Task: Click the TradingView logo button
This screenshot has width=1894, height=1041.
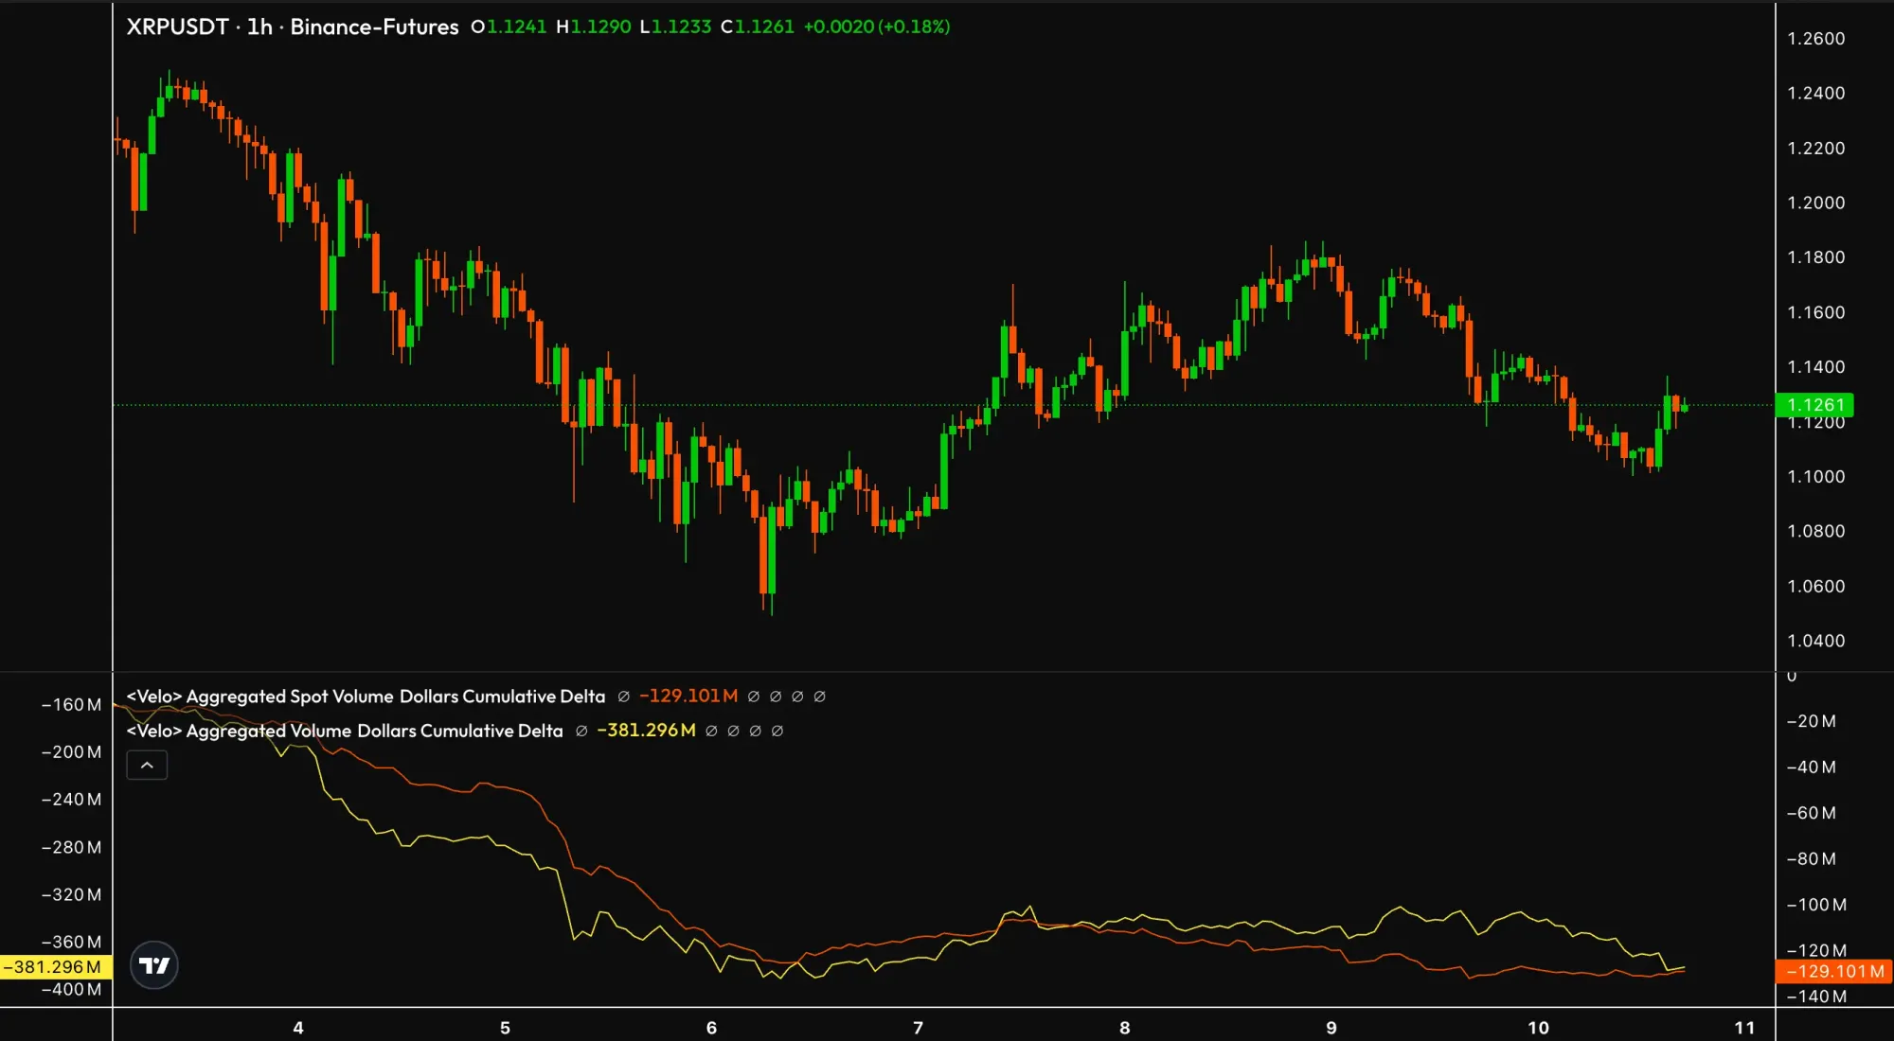Action: (153, 965)
